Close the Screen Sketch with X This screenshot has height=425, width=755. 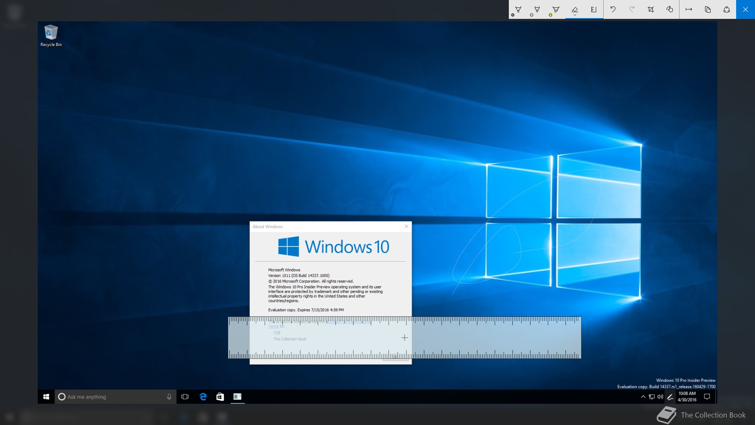(746, 9)
